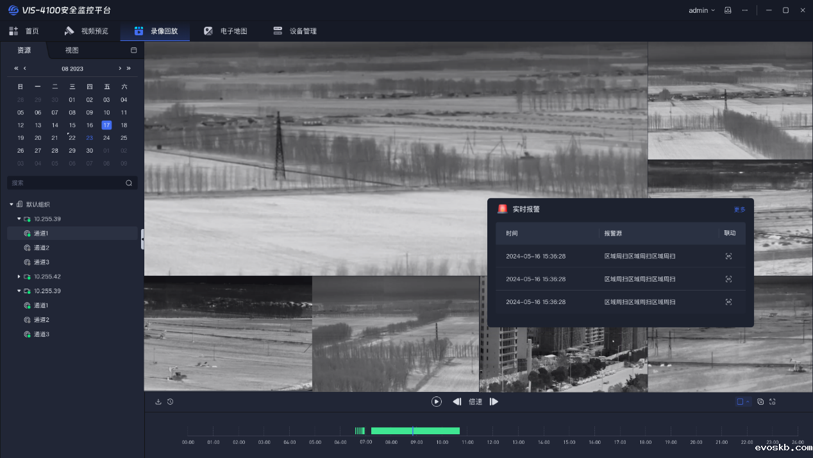Click the step backward frame icon
This screenshot has height=458, width=813.
point(457,402)
